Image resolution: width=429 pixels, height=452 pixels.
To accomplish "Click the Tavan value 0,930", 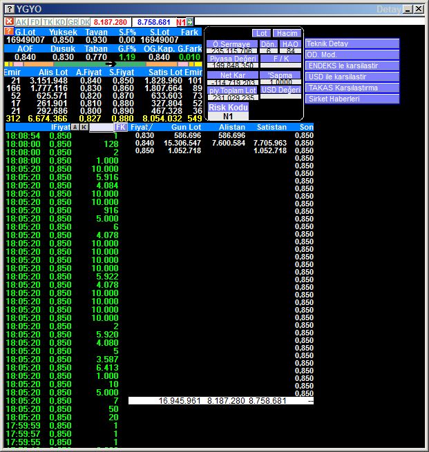I will 96,40.
